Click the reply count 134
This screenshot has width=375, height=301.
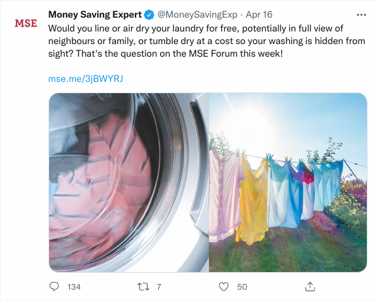pyautogui.click(x=74, y=287)
